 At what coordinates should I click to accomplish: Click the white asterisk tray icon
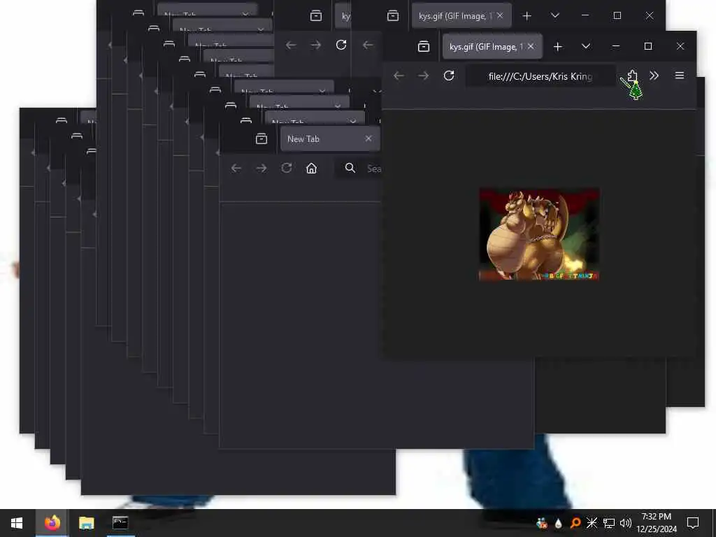click(x=592, y=523)
